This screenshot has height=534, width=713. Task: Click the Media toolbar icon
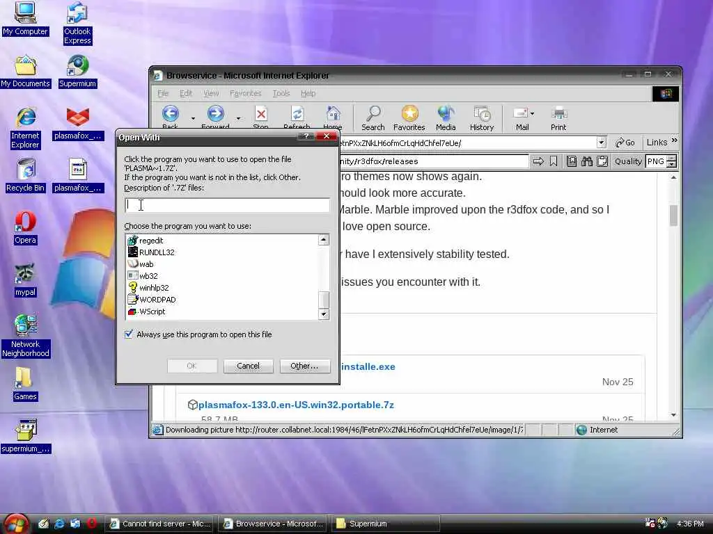[x=446, y=118]
